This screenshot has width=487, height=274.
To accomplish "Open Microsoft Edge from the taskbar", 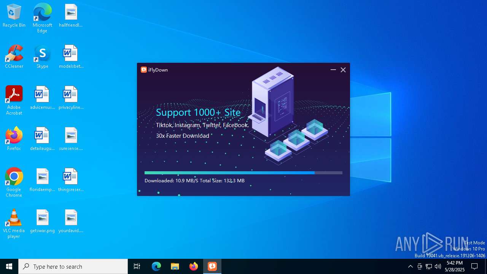I will click(156, 266).
